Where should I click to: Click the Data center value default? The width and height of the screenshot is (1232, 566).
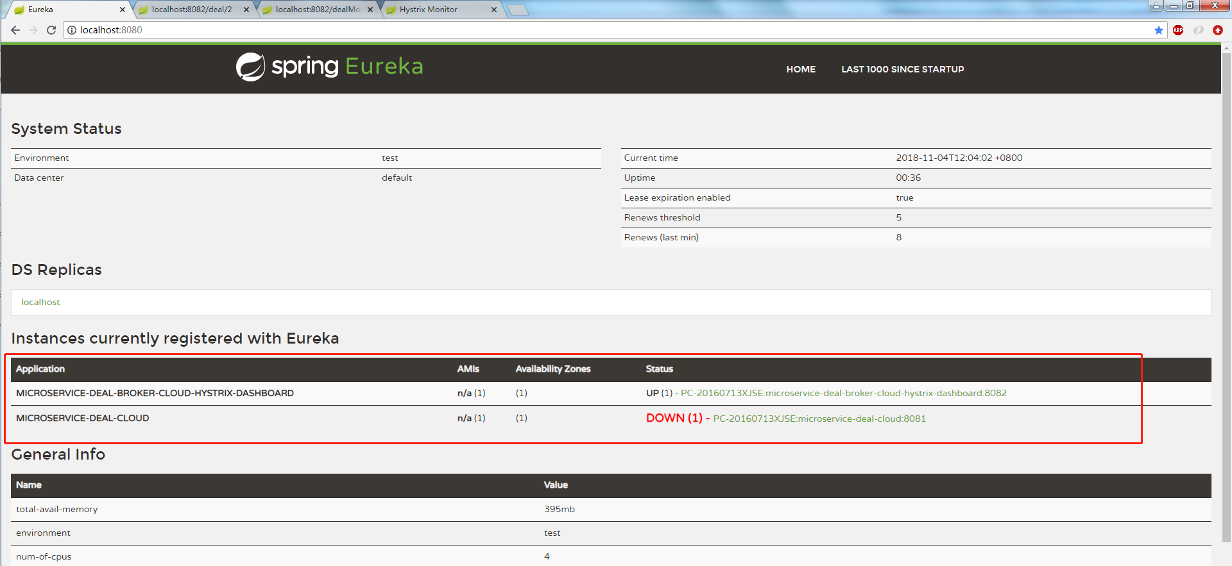point(397,178)
